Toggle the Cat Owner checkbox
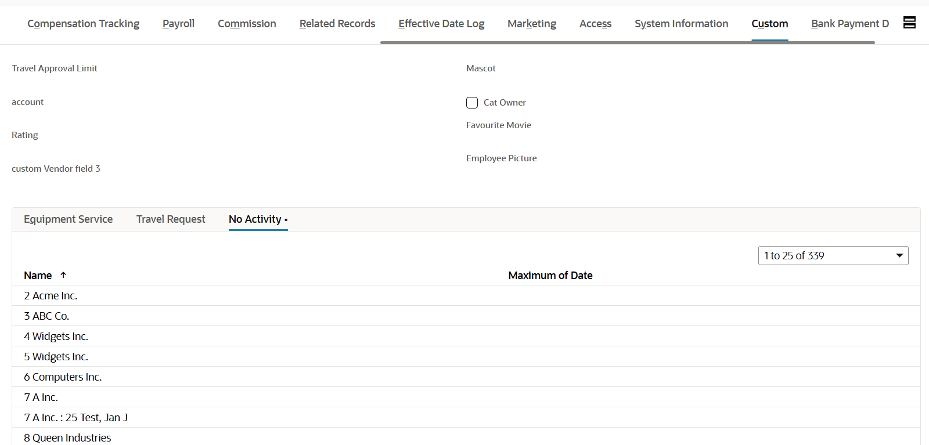 pyautogui.click(x=472, y=103)
